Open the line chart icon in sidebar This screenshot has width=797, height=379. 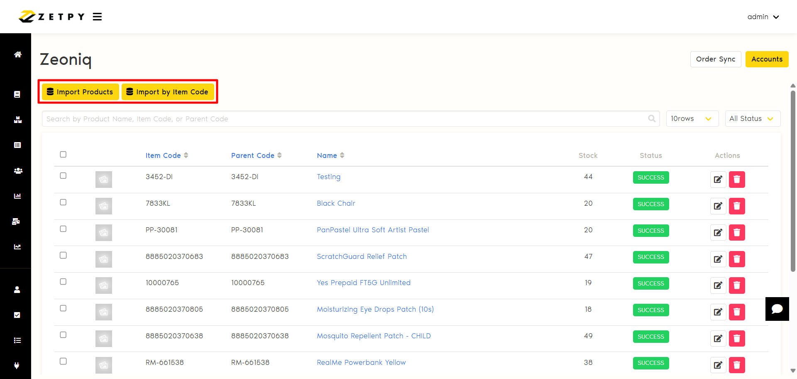pos(17,247)
